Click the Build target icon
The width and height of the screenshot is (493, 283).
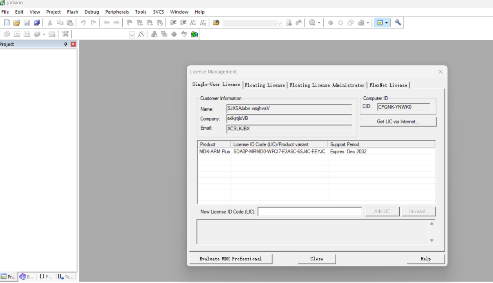tap(17, 34)
